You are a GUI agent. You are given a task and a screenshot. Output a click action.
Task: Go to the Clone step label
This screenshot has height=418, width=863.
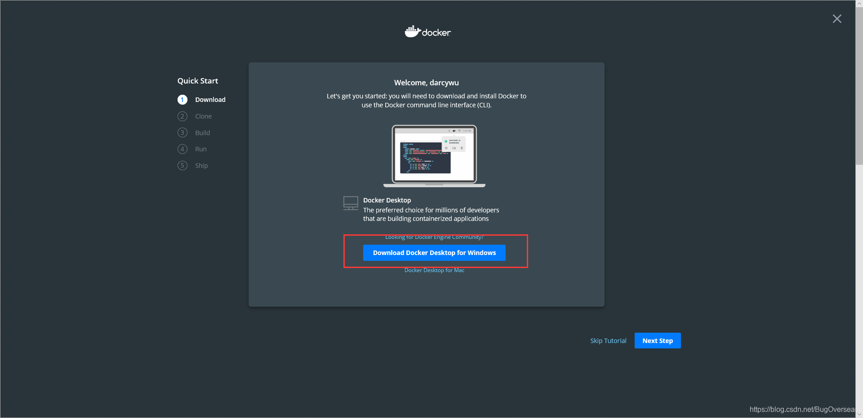pos(204,116)
